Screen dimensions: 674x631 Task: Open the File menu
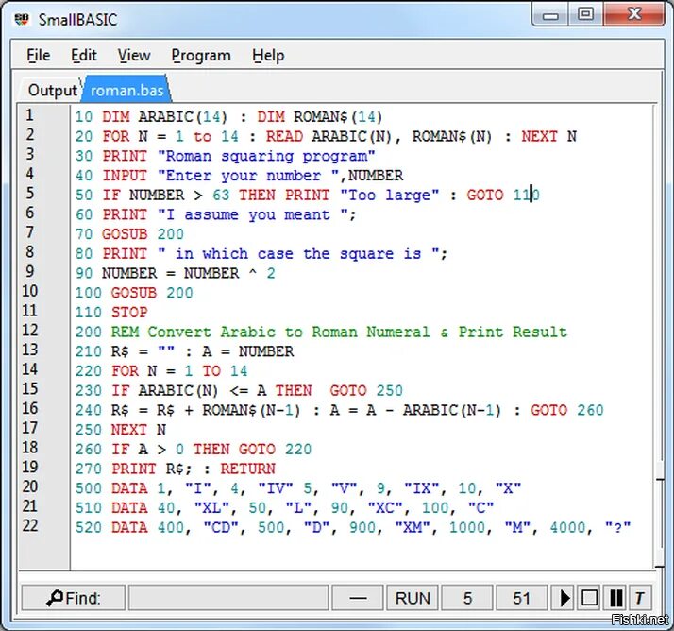pyautogui.click(x=39, y=56)
